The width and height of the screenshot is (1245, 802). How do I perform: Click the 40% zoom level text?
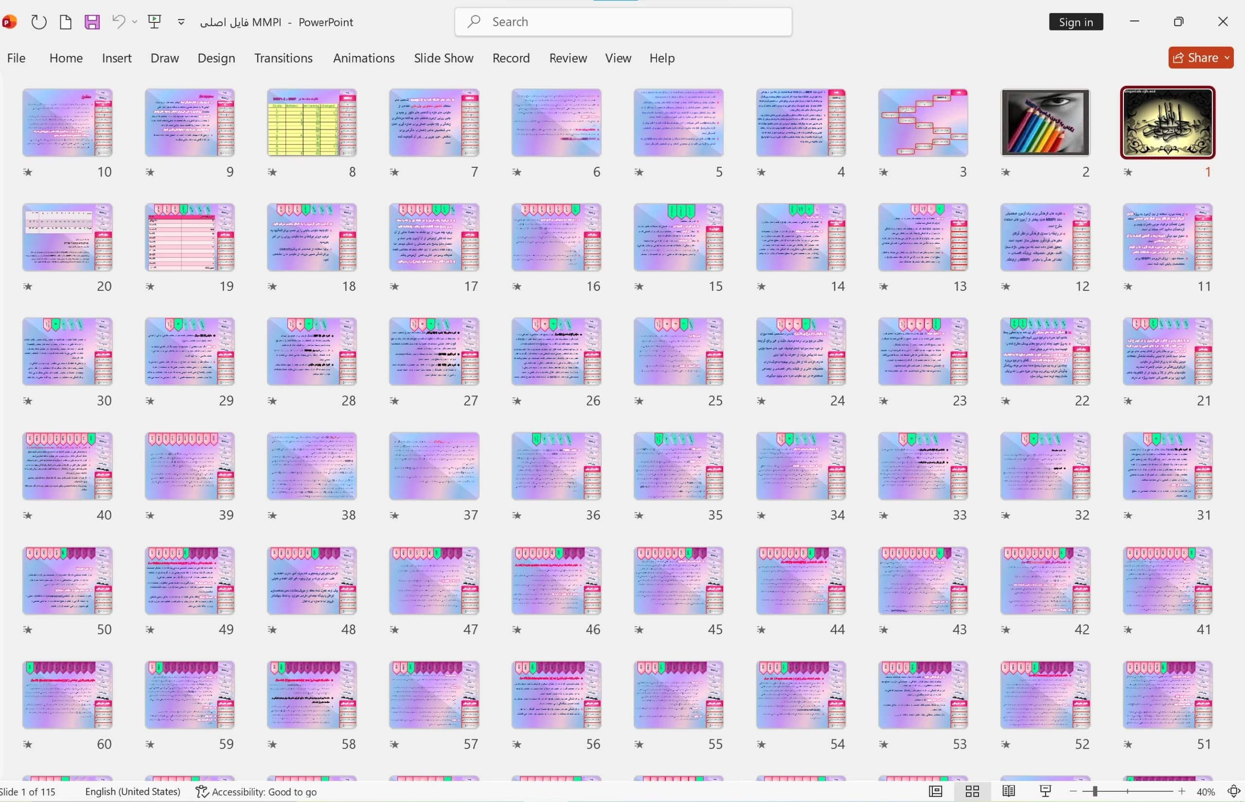(x=1206, y=792)
